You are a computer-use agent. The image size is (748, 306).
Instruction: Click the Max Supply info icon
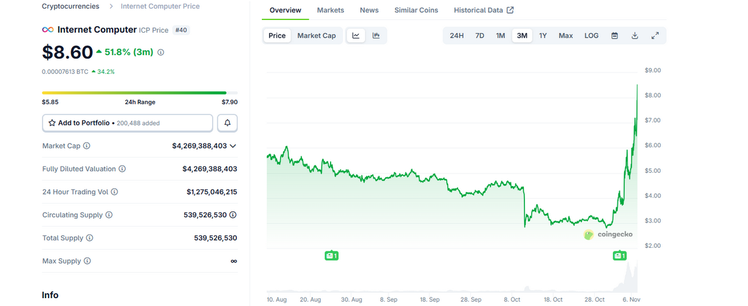pyautogui.click(x=87, y=261)
